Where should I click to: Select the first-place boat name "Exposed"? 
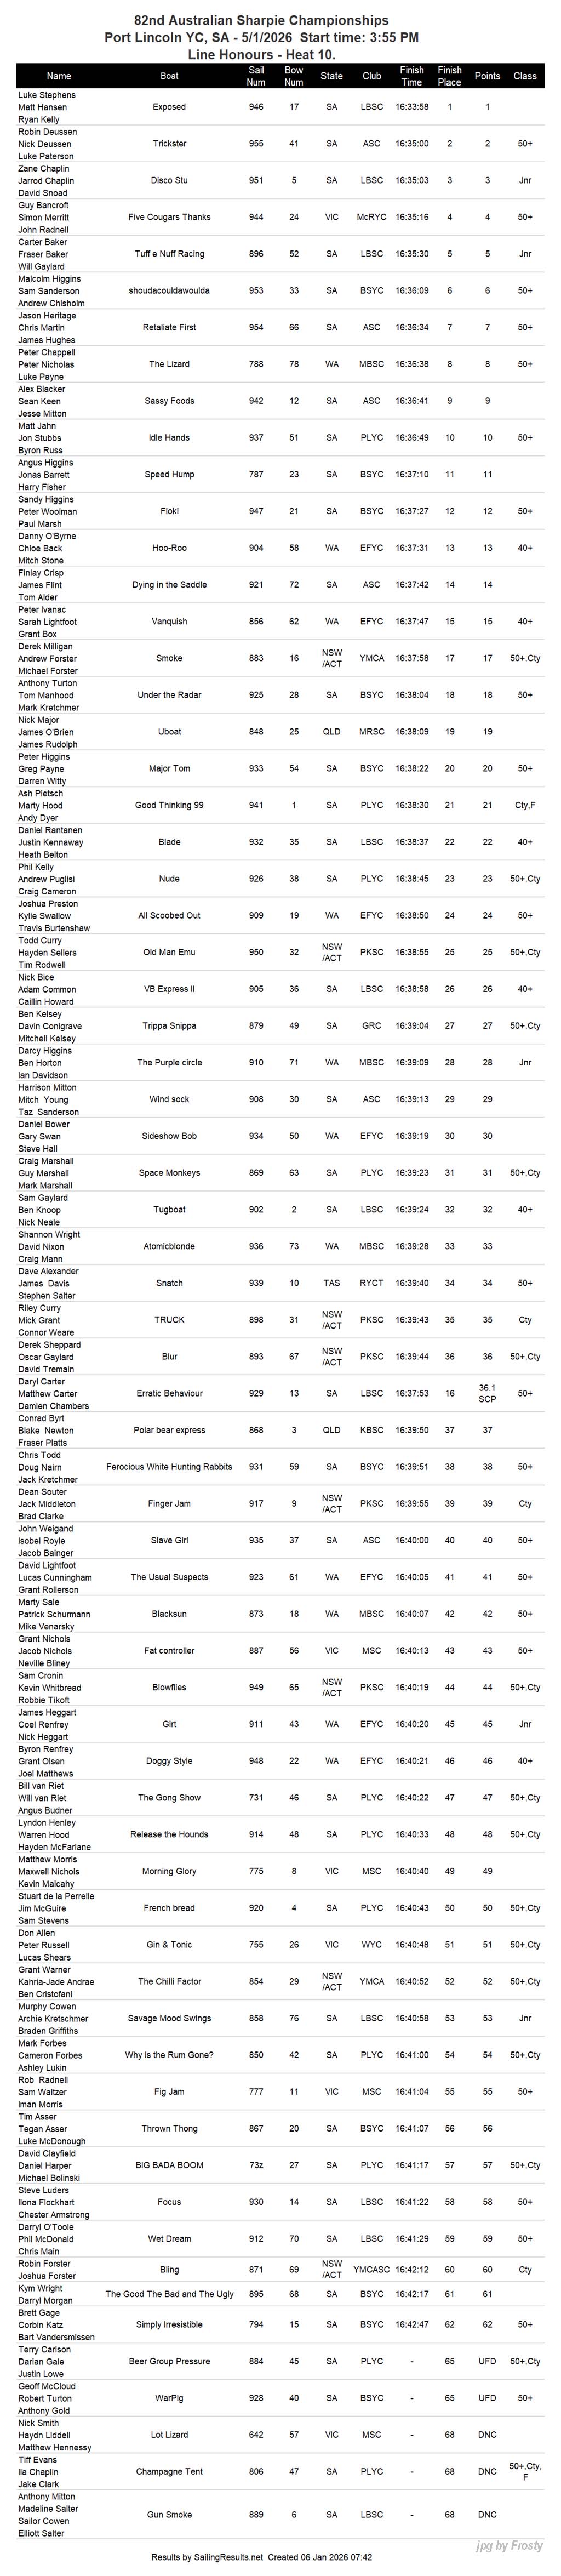coord(169,107)
